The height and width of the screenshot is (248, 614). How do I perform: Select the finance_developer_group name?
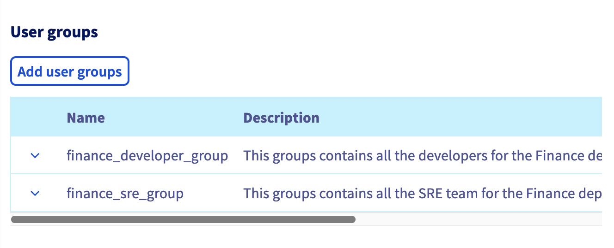(147, 156)
